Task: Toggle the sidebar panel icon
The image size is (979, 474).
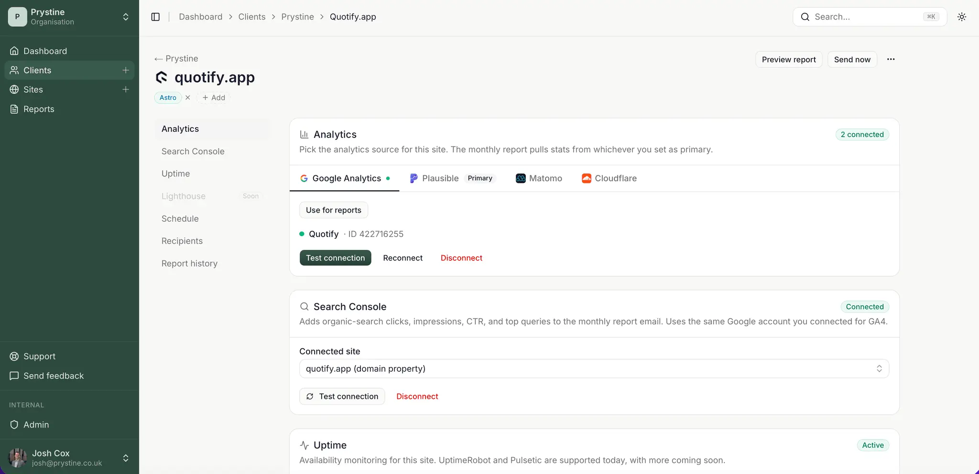Action: tap(155, 17)
